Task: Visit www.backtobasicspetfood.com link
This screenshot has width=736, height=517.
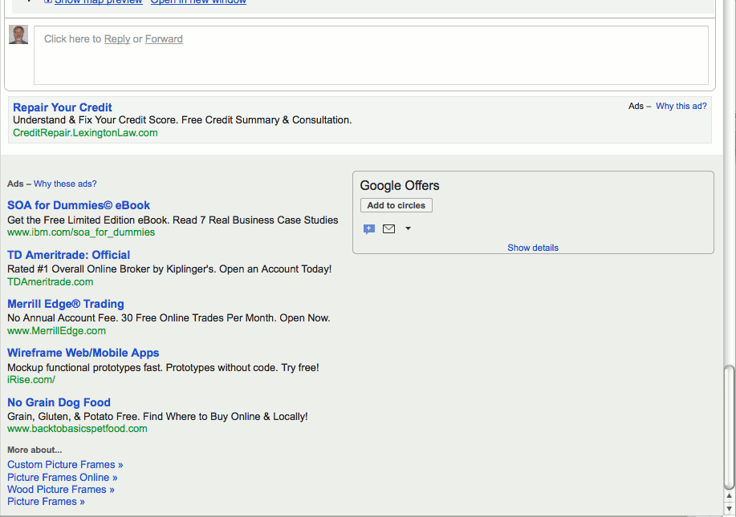Action: tap(77, 428)
